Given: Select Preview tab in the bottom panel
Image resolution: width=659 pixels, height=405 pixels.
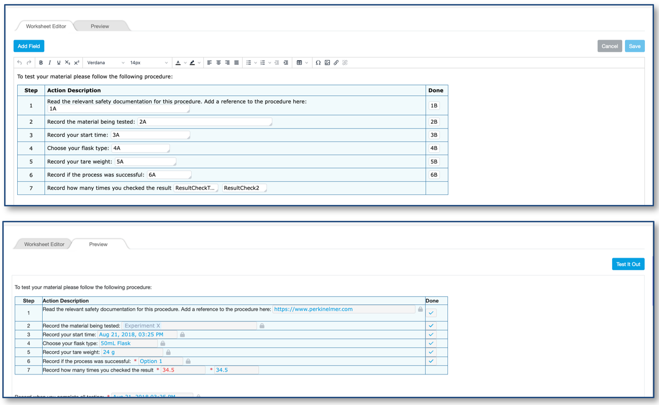Looking at the screenshot, I should (x=98, y=244).
